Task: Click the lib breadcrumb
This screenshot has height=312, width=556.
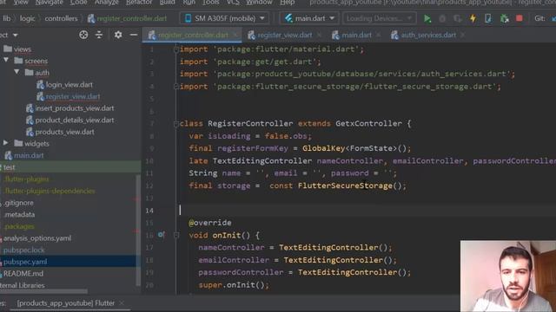Action: (7, 18)
